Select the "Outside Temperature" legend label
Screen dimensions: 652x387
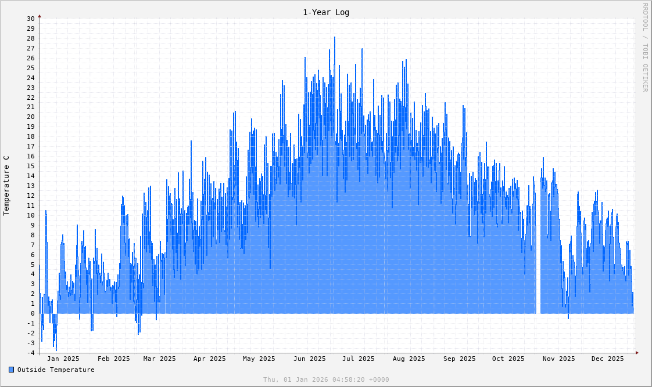[56, 370]
